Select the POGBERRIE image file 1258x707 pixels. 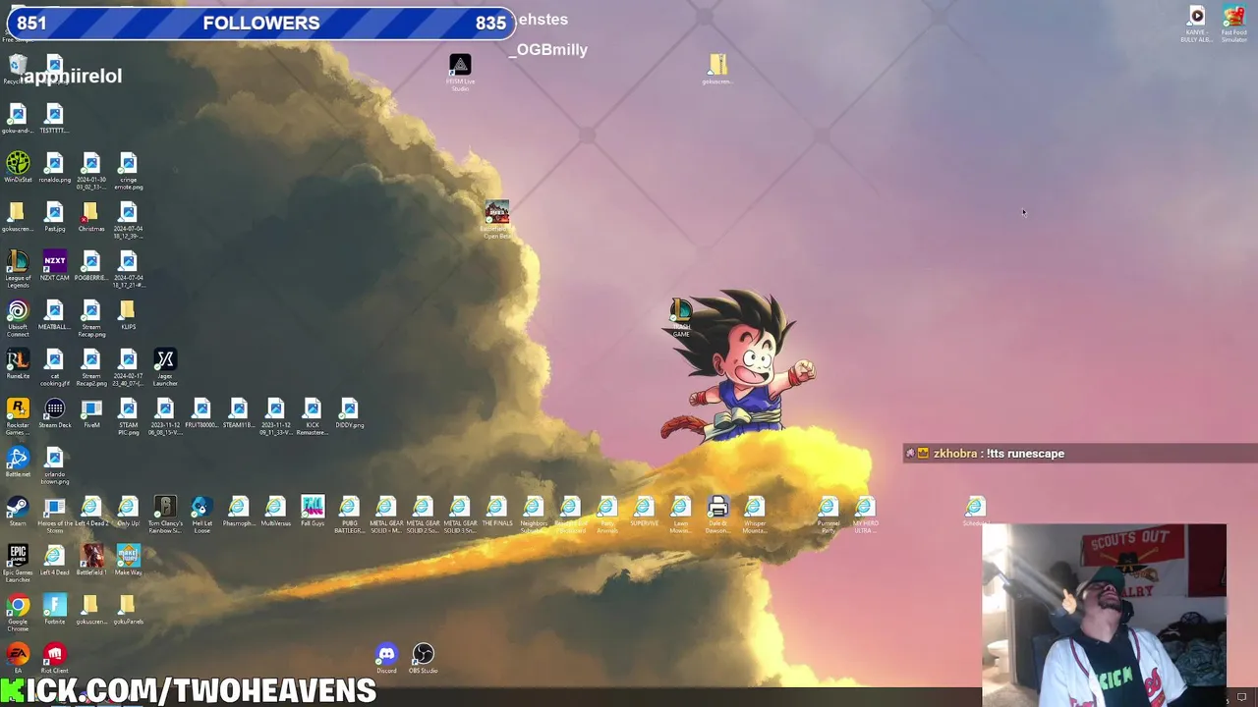pos(91,265)
